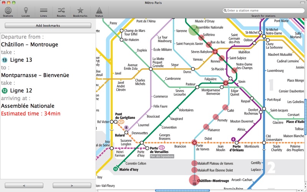Click the Add bookmarks button
307x192 pixels.
pyautogui.click(x=48, y=25)
